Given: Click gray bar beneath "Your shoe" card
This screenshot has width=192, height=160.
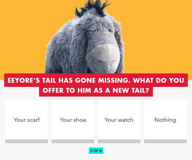Looking at the screenshot, I should (73, 141).
